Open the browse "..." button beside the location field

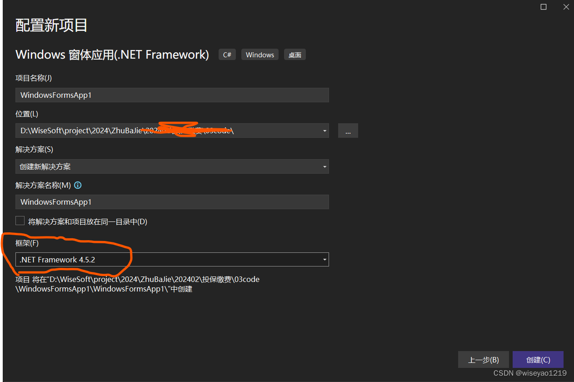(348, 131)
